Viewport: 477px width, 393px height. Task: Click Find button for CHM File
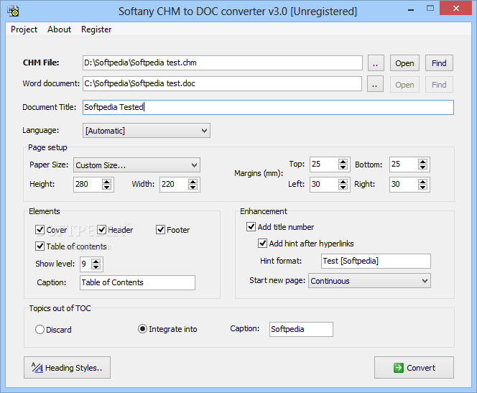(x=439, y=63)
